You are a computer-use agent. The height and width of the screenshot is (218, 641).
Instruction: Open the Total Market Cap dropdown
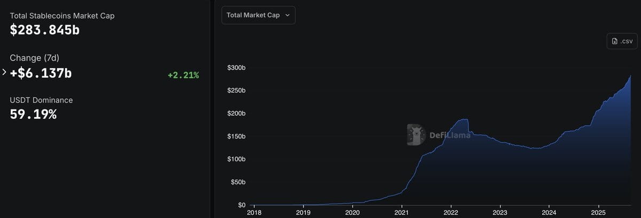[x=258, y=15]
